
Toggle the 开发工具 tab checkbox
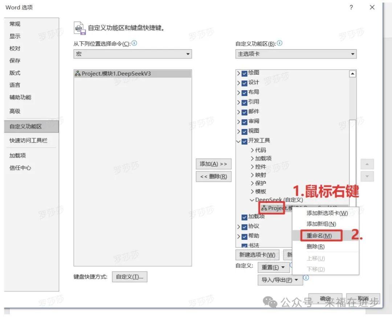[245, 141]
